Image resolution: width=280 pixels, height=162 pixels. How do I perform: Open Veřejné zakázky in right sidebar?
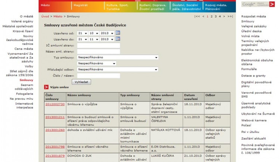[x=255, y=27]
